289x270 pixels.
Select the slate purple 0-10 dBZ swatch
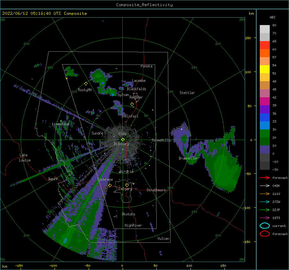[265, 150]
